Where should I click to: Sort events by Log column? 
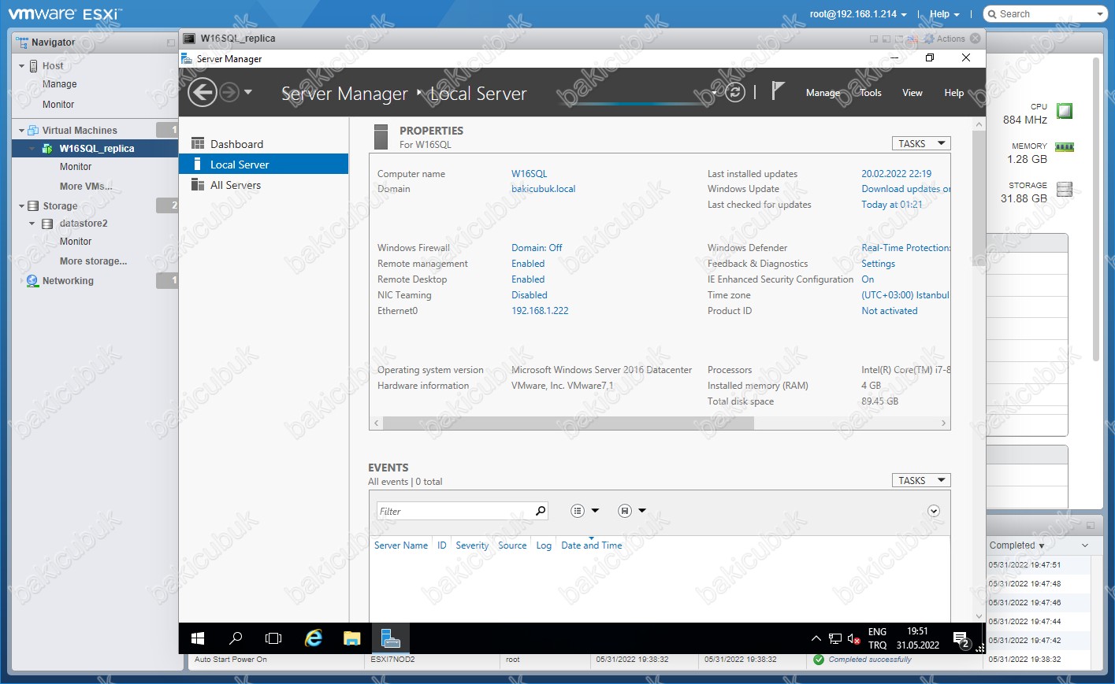(544, 545)
